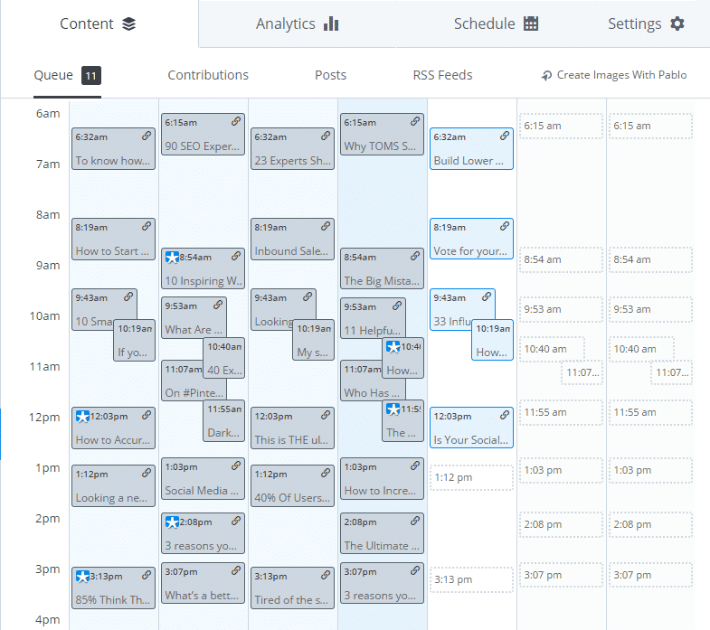Click the Analytics bar chart icon
This screenshot has height=630, width=710.
331,24
